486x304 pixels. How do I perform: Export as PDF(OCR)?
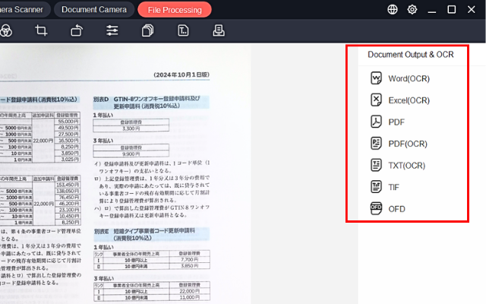pos(407,144)
